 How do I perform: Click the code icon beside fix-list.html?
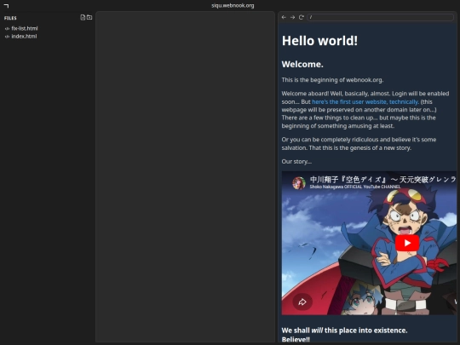coord(8,29)
